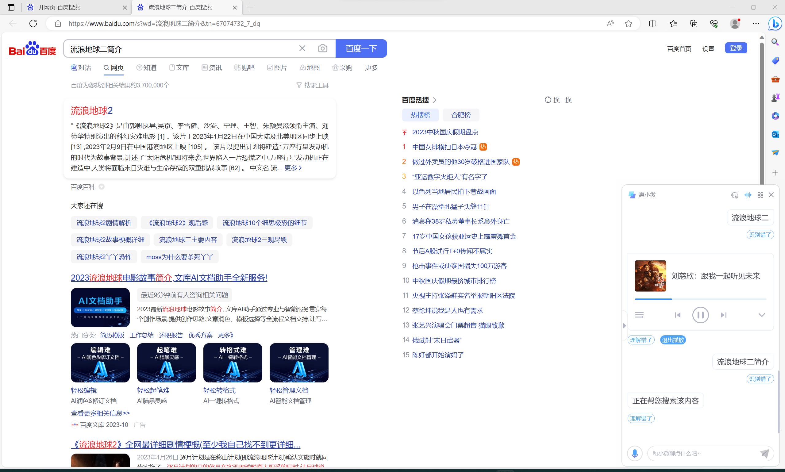Pause the audio playback
The height and width of the screenshot is (472, 785).
pyautogui.click(x=700, y=315)
